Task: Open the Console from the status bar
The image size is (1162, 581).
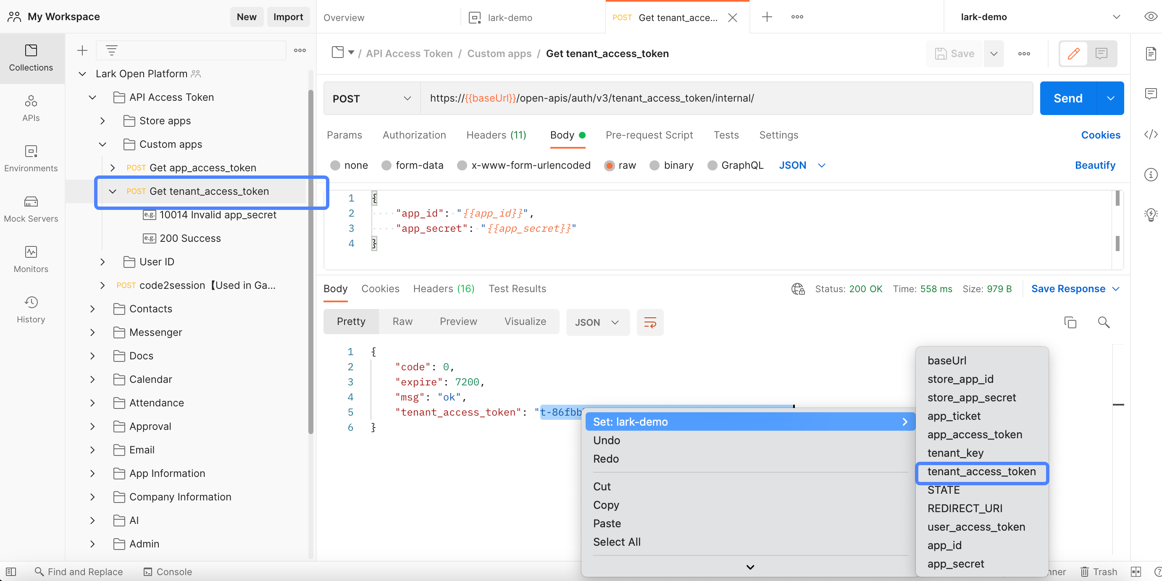Action: point(167,571)
